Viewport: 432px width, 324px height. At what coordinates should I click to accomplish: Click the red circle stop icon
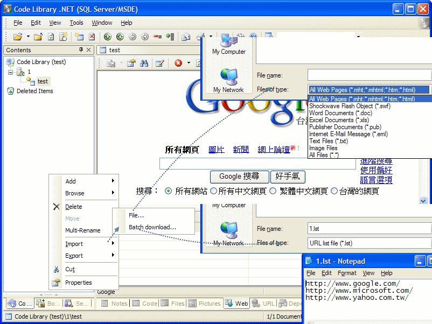click(178, 63)
